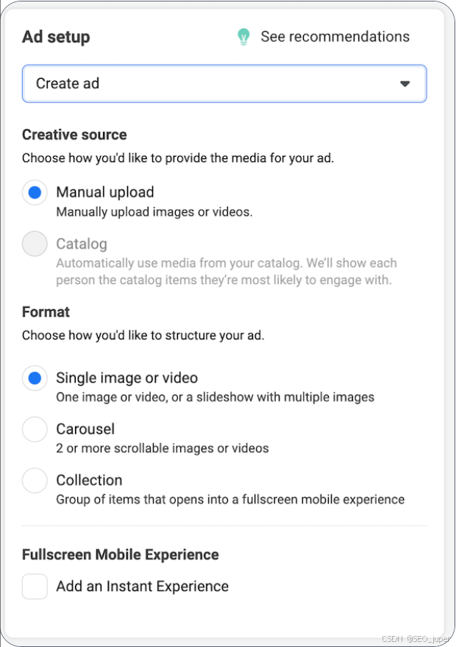This screenshot has height=647, width=456.
Task: Select the Catalog radio button
Action: [35, 244]
